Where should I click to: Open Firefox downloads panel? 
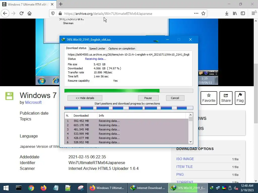[x=227, y=14]
